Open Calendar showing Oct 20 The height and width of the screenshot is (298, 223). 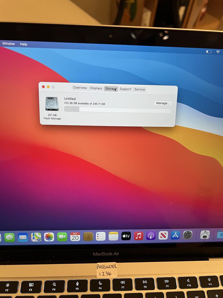point(75,237)
